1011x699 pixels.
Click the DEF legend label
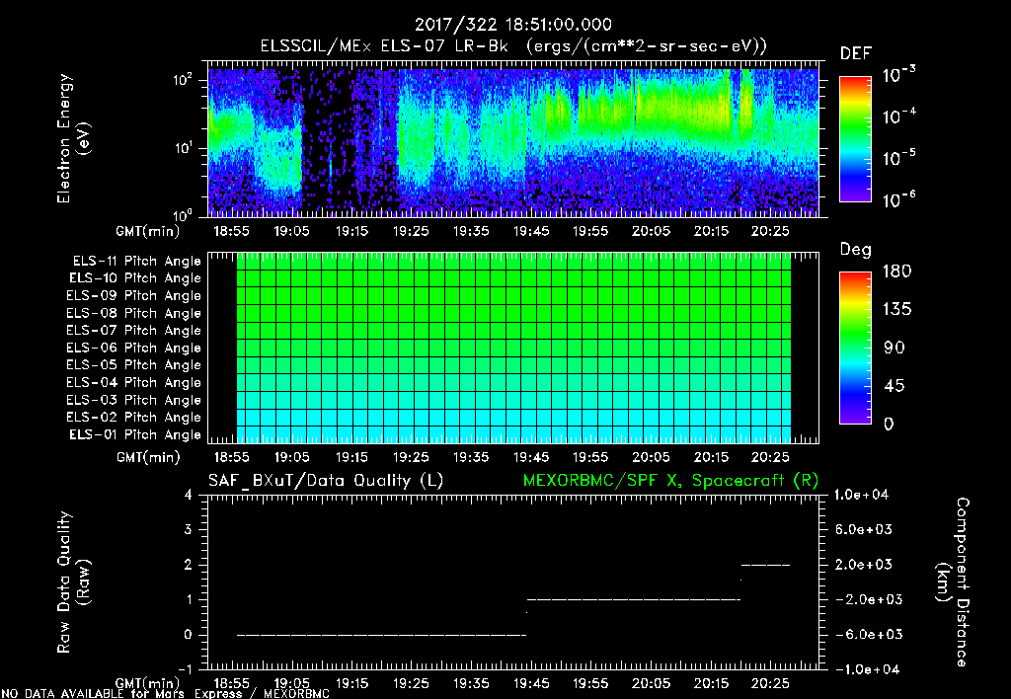[x=856, y=54]
